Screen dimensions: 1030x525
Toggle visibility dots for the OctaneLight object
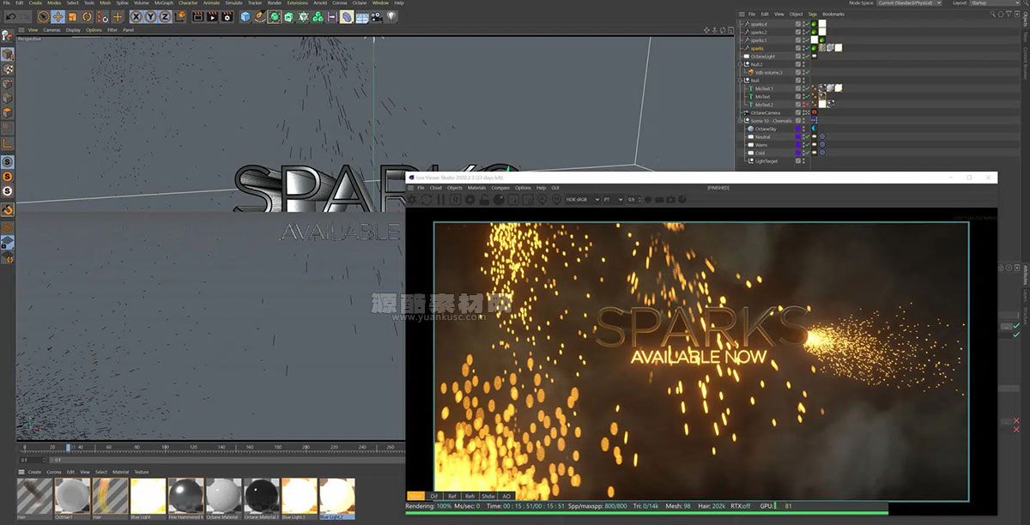[803, 57]
